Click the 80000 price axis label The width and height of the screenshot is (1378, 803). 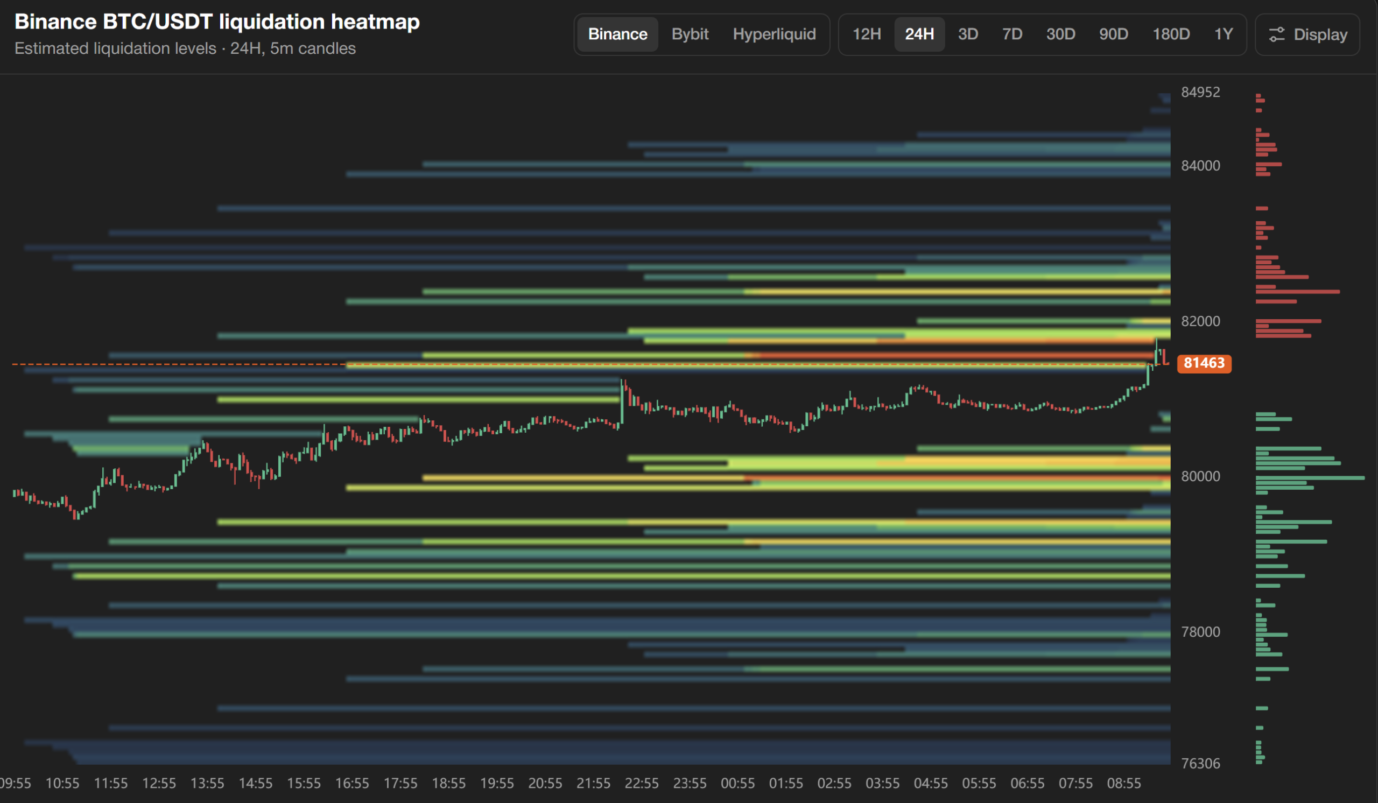[1200, 476]
